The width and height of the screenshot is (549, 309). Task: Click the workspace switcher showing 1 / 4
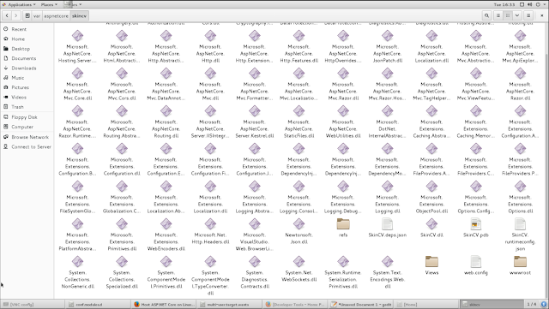coord(532,305)
